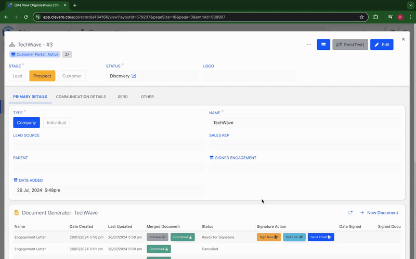
Task: Close the View Organisations browser tab
Action: 64,5
